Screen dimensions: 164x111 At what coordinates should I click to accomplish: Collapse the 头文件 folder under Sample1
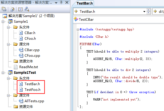(8, 27)
